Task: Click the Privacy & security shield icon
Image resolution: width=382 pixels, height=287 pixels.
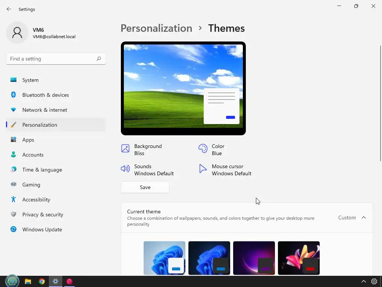Action: tap(13, 214)
